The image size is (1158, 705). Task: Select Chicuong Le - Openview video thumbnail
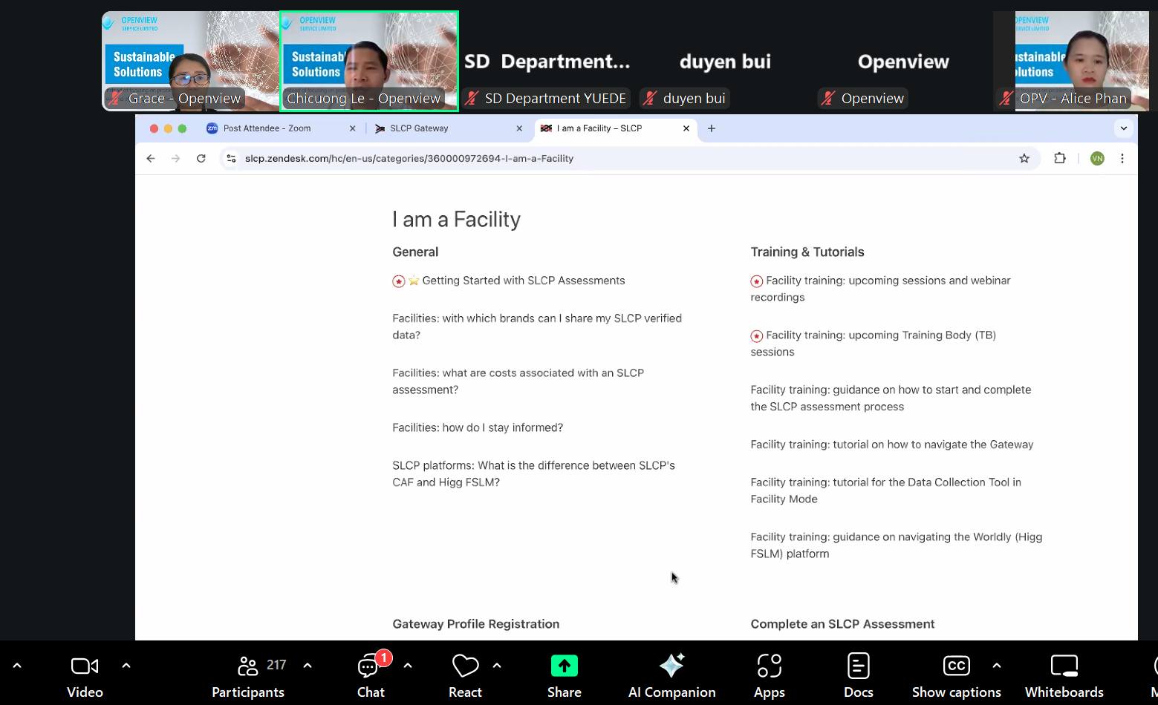[369, 61]
